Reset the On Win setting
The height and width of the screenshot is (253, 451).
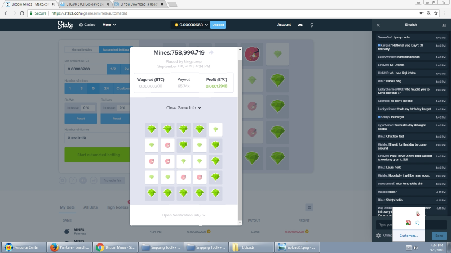tap(81, 119)
